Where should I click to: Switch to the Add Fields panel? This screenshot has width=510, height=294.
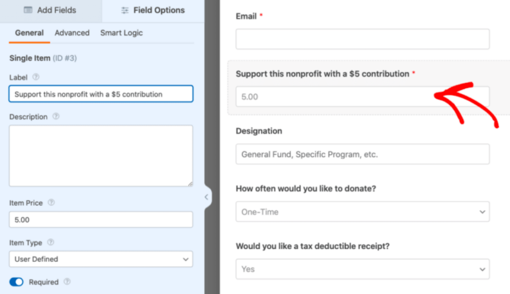tap(50, 10)
